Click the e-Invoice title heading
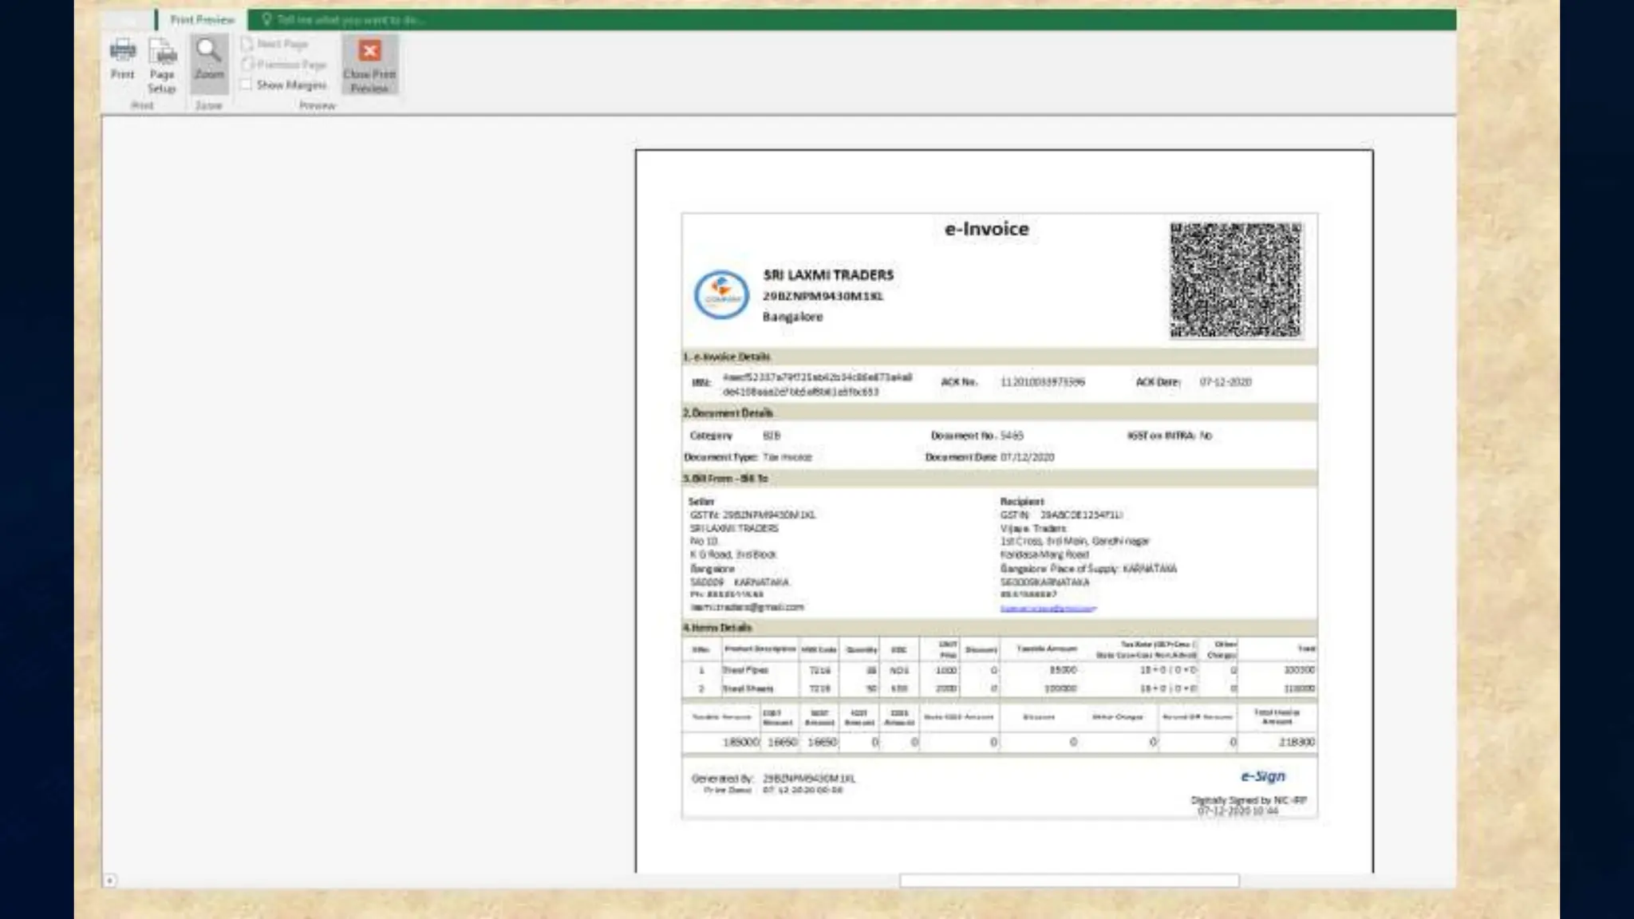This screenshot has height=919, width=1634. [x=986, y=229]
